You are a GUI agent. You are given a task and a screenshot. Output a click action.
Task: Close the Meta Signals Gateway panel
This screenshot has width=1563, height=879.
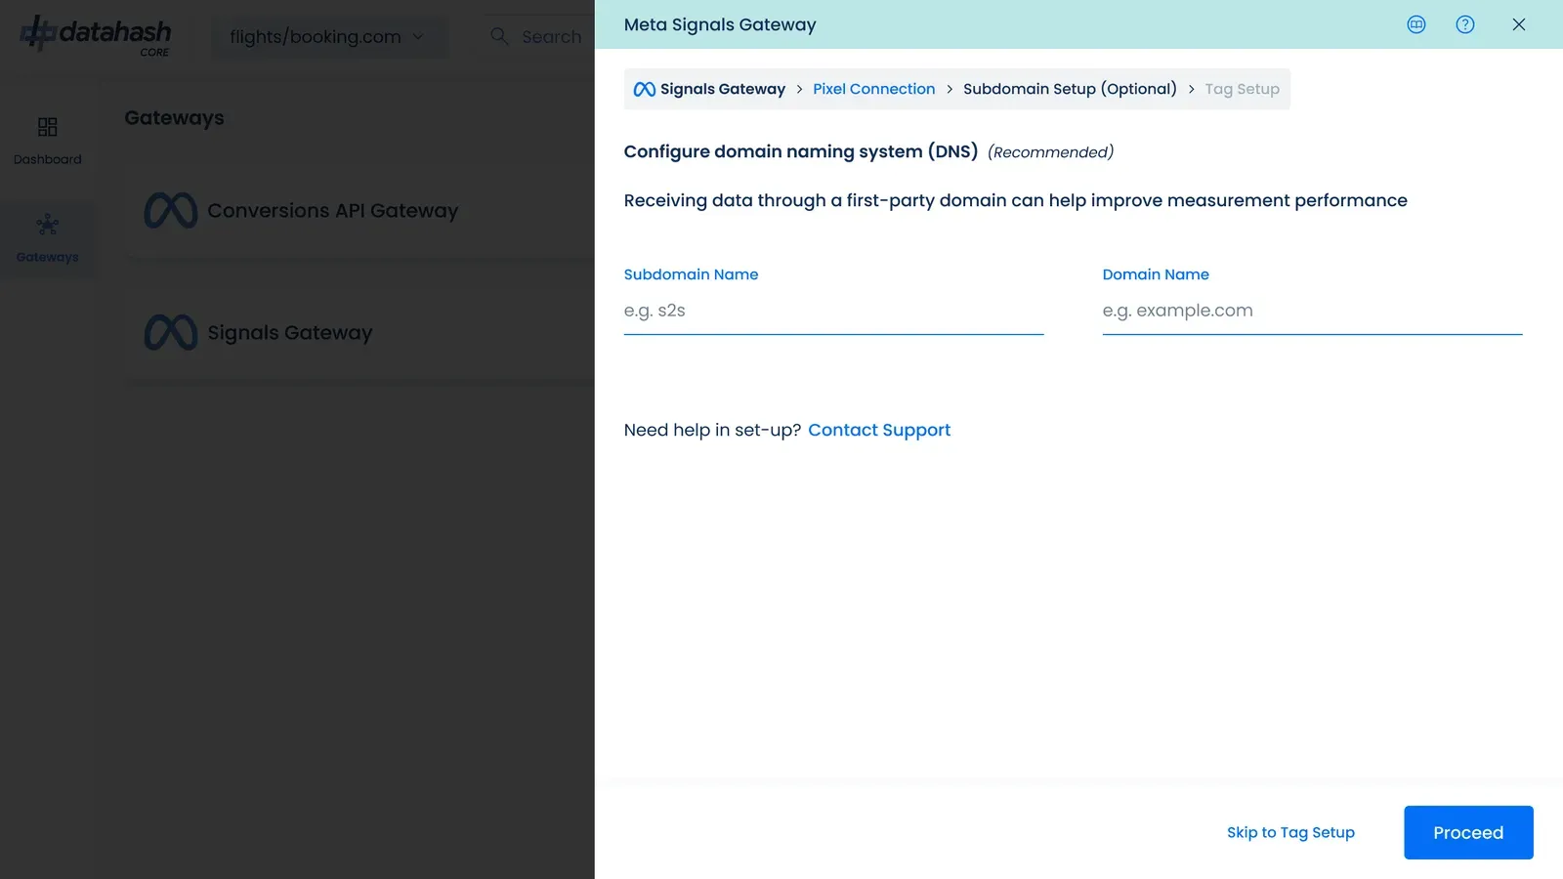point(1519,24)
